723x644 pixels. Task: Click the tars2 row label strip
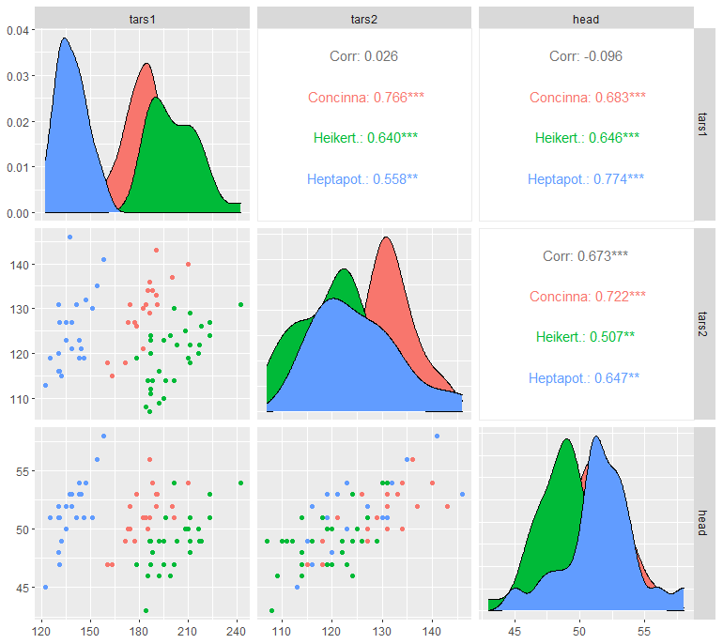point(702,324)
